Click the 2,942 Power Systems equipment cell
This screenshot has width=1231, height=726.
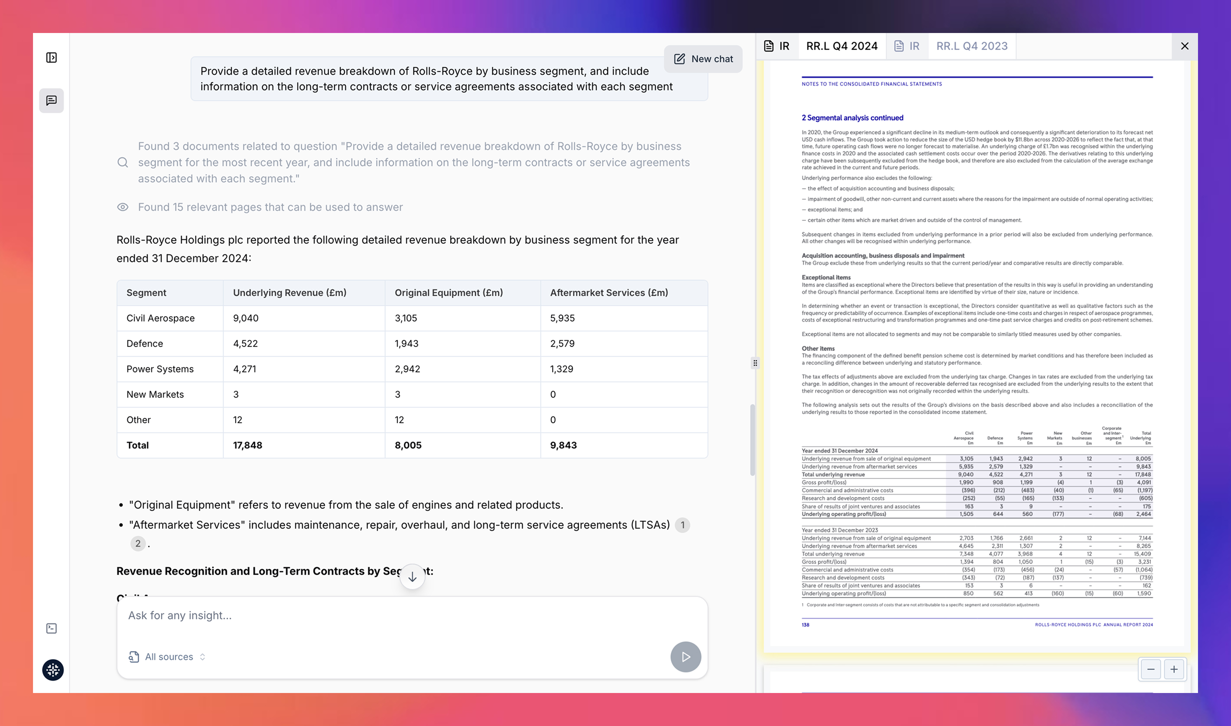(462, 369)
